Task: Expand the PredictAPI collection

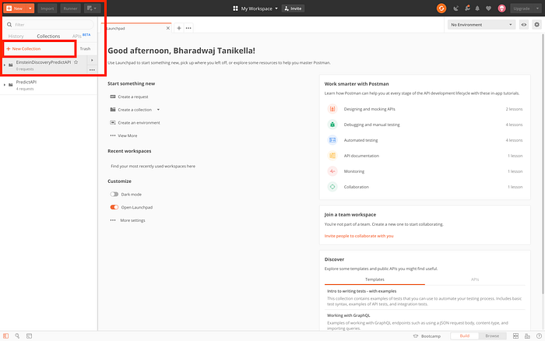Action: (5, 84)
